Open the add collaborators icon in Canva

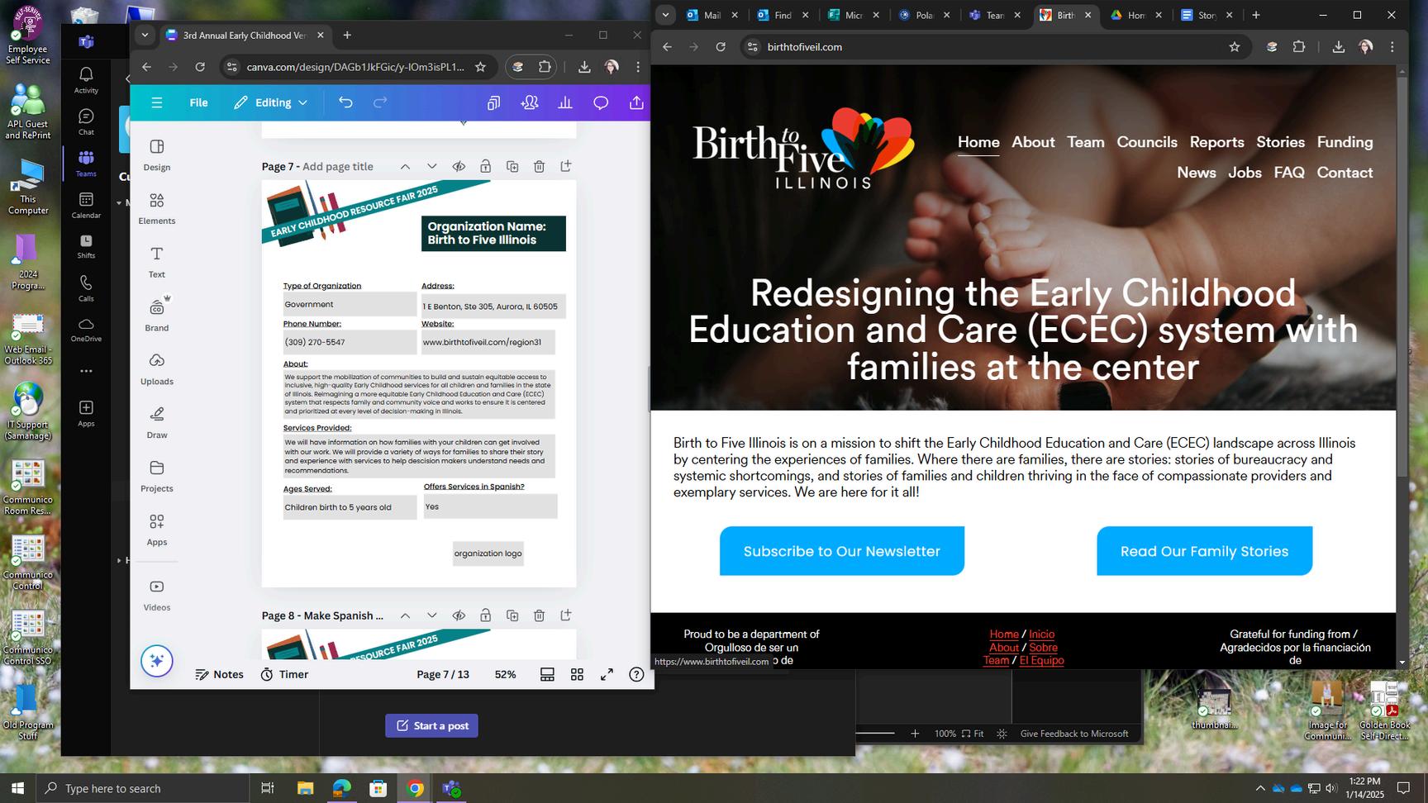tap(530, 102)
